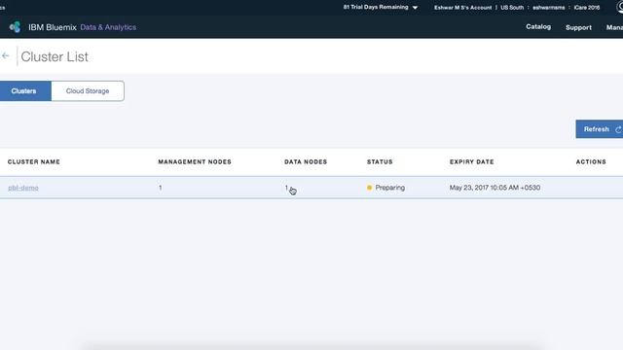
Task: Select the US South region
Action: click(512, 8)
